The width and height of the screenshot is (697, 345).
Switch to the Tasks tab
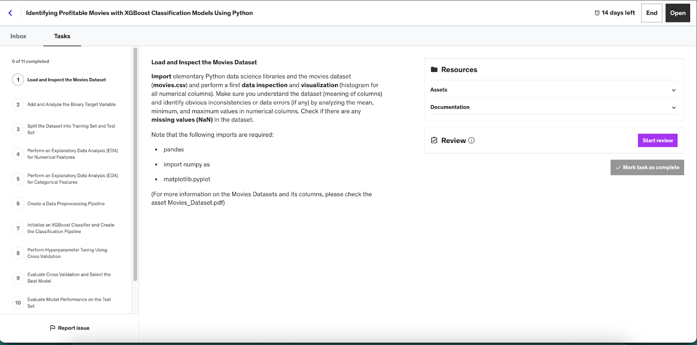click(x=62, y=36)
